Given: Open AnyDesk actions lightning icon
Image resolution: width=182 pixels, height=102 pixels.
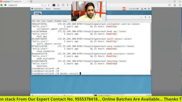Looking at the screenshot, I should click(68, 5).
